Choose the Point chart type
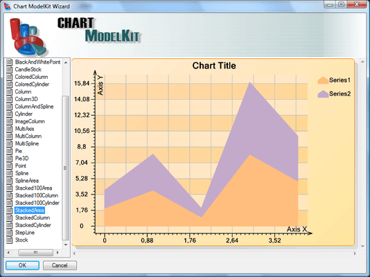The height and width of the screenshot is (277, 370). pos(21,166)
